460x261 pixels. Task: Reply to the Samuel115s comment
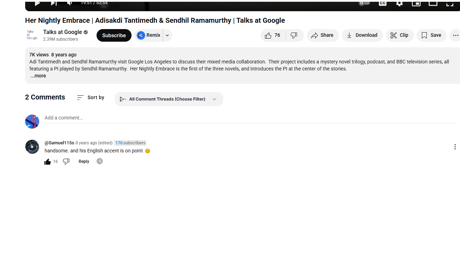(84, 162)
